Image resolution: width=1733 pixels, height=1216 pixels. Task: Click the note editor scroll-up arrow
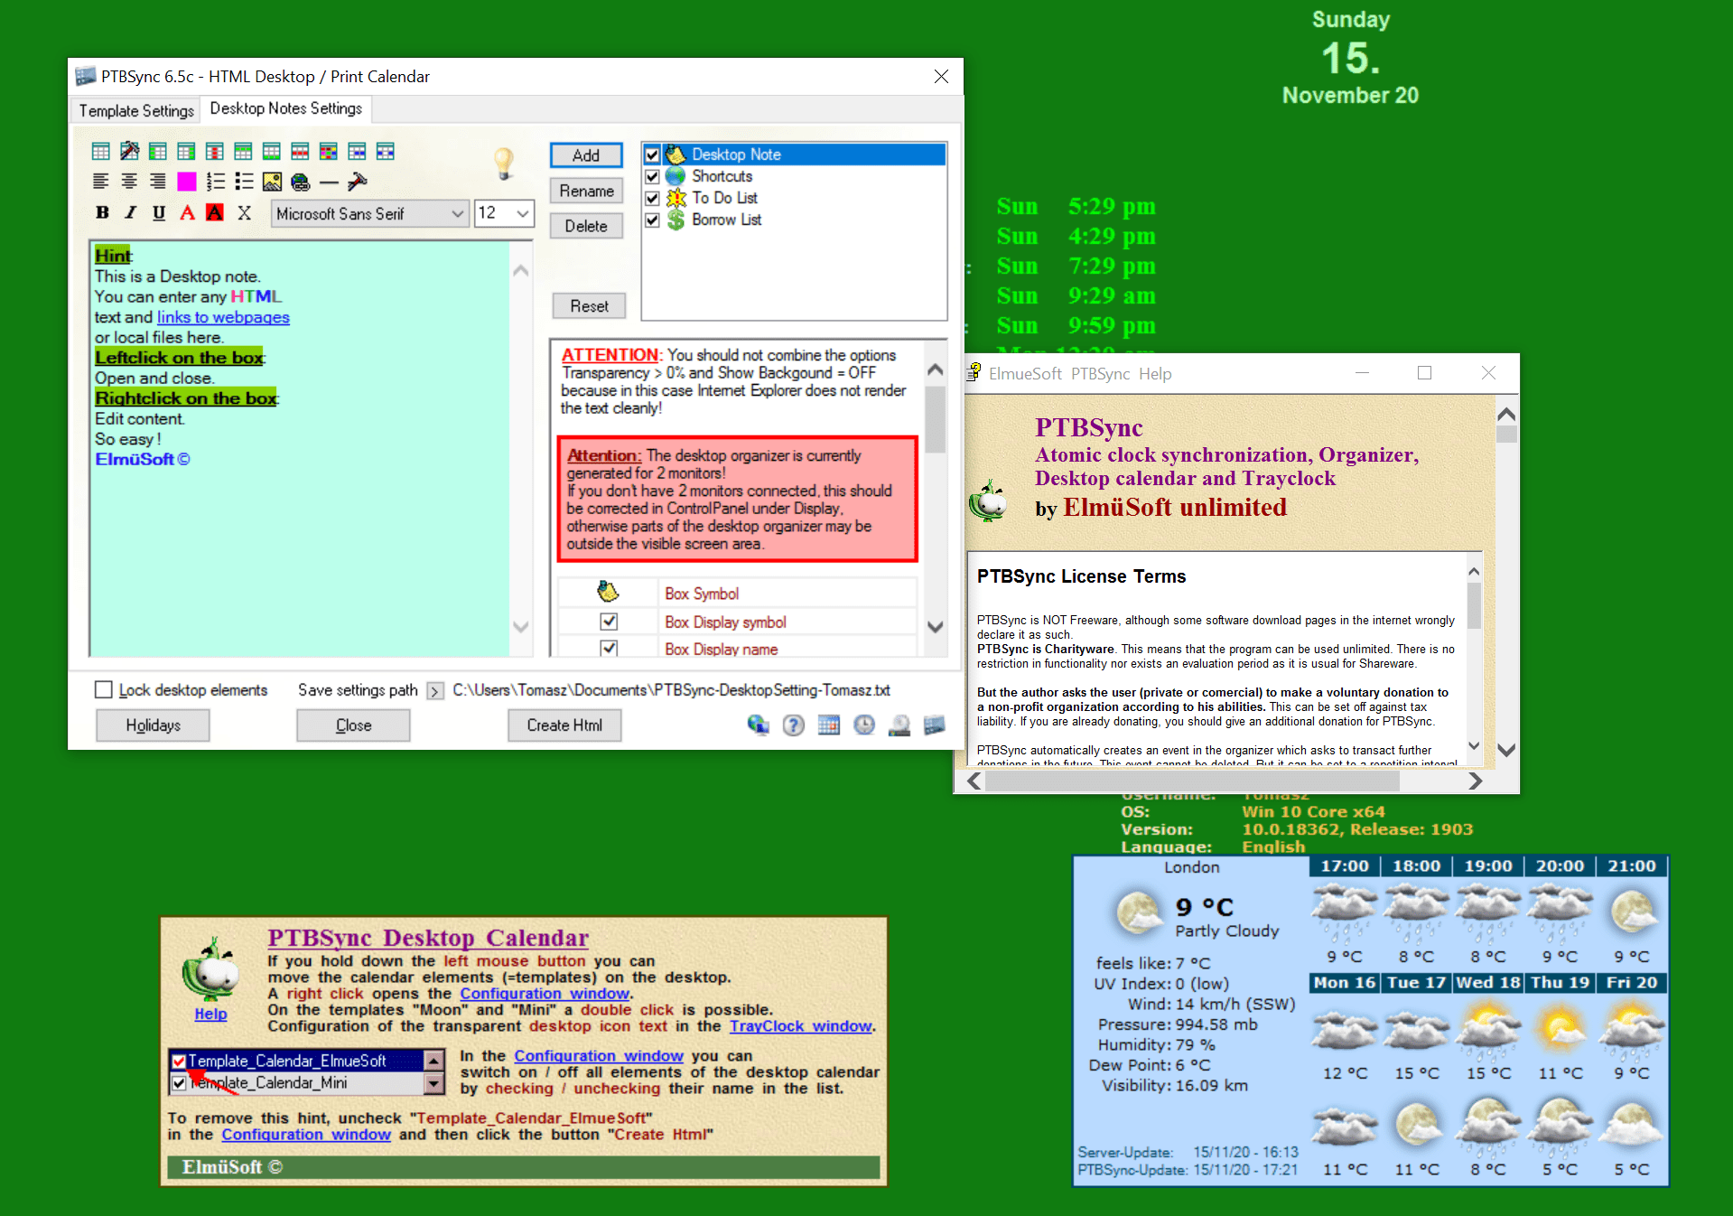click(520, 270)
